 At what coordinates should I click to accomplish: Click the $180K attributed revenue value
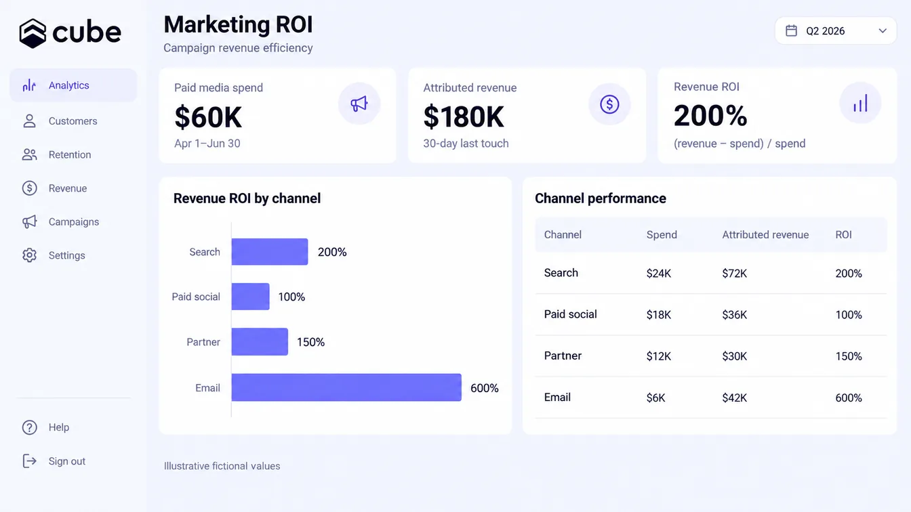click(x=464, y=117)
